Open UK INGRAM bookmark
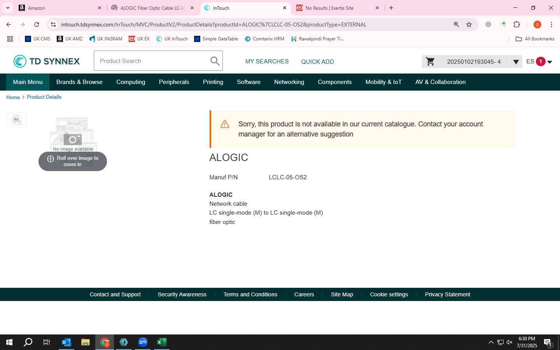Image resolution: width=560 pixels, height=350 pixels. [x=105, y=39]
